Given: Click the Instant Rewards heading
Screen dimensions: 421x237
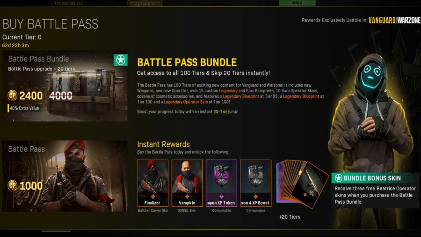Looking at the screenshot, I should [x=163, y=144].
